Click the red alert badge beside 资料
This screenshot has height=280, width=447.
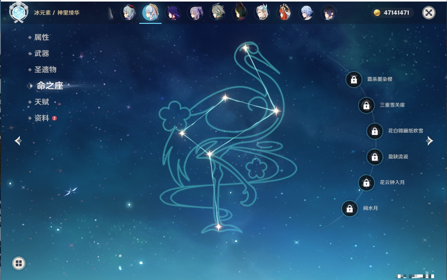coord(54,118)
